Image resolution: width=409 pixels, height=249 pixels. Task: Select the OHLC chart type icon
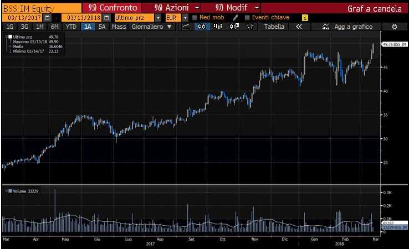tap(250, 27)
